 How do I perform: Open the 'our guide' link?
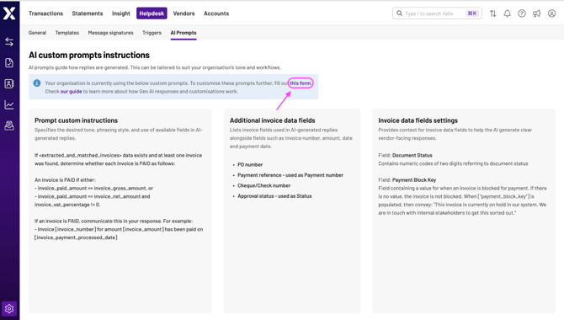72,92
